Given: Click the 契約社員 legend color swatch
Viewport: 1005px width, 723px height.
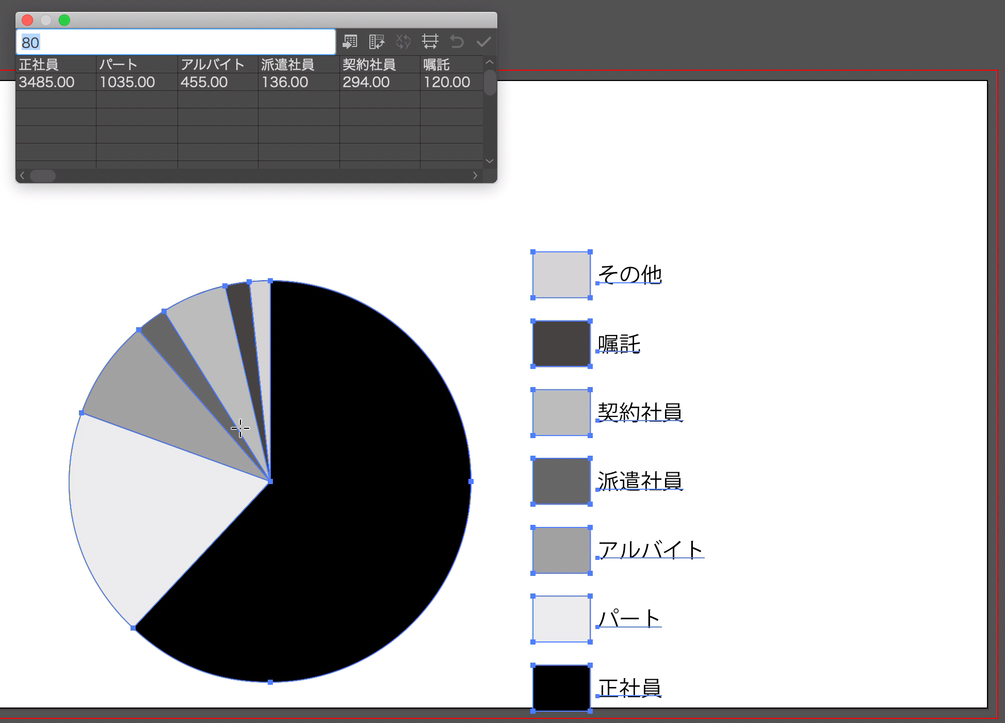Looking at the screenshot, I should coord(561,412).
